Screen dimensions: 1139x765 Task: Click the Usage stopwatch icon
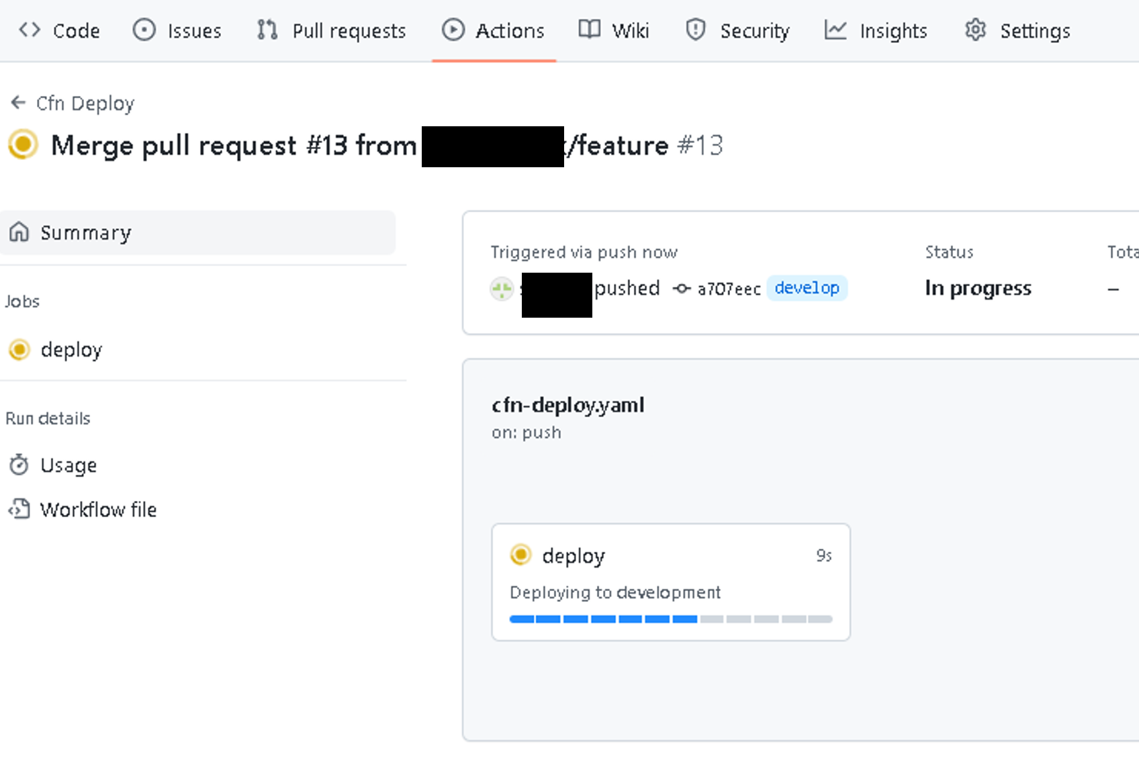point(19,465)
